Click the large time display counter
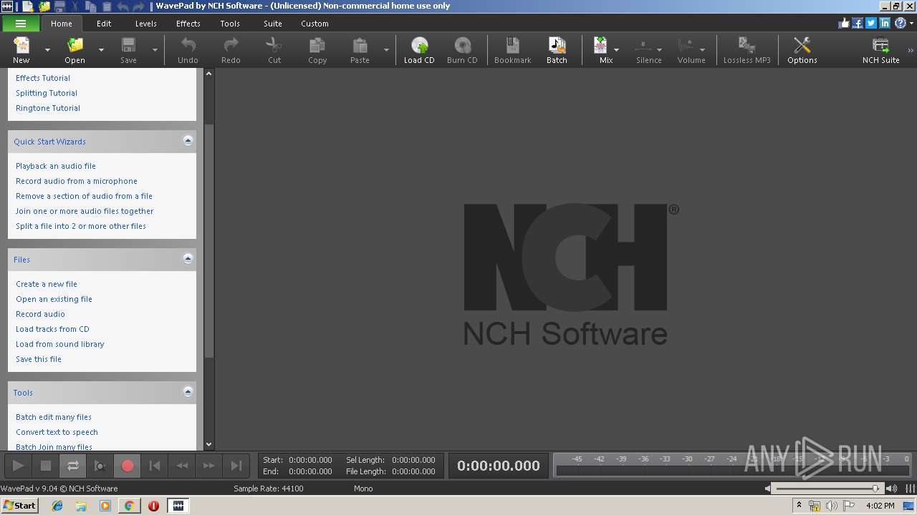917x515 pixels. click(x=499, y=466)
